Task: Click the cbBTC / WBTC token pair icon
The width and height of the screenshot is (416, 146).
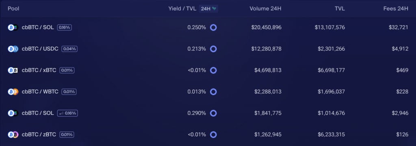Action: pyautogui.click(x=13, y=92)
